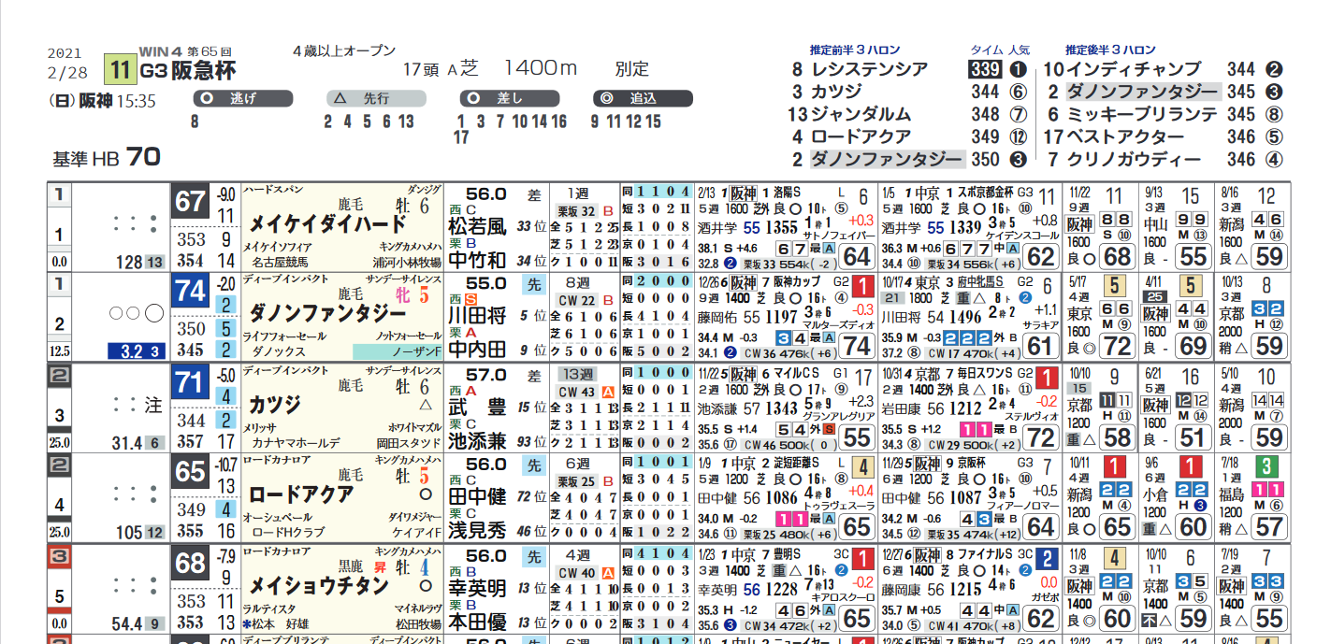This screenshot has height=644, width=1331.
Task: Click the blue rating box 74
Action: point(191,292)
